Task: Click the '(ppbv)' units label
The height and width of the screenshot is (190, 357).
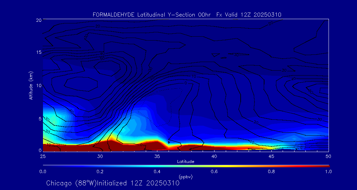Action: coord(185,176)
